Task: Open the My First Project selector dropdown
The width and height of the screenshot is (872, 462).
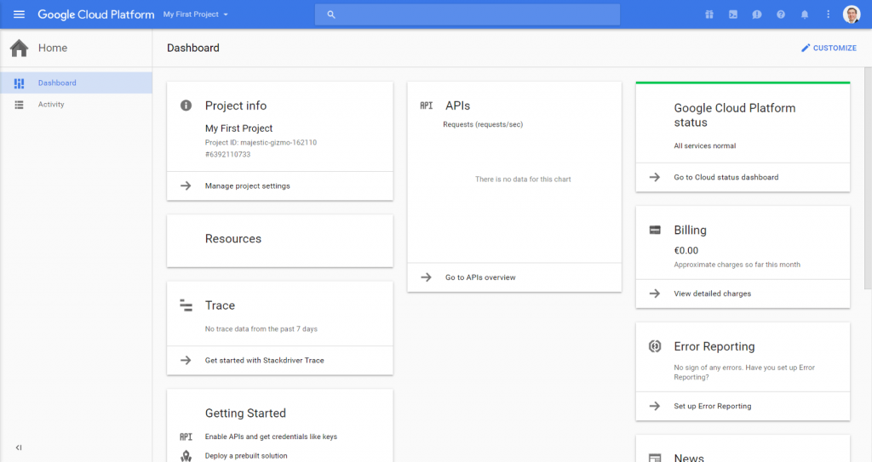Action: tap(196, 14)
